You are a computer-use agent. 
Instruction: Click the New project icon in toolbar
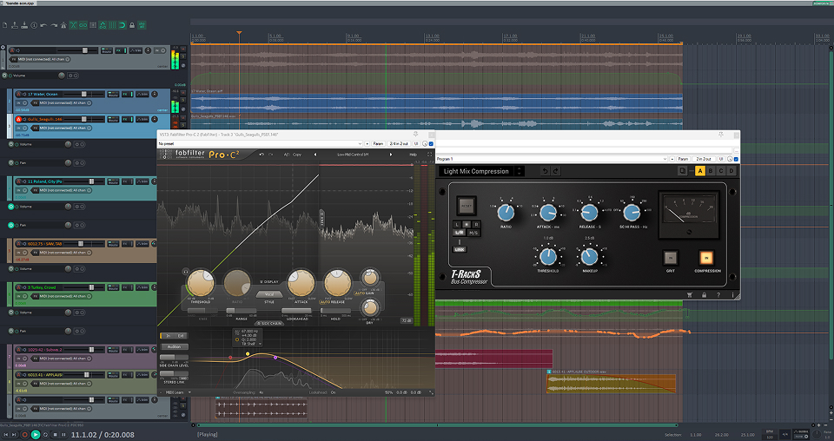[5, 25]
